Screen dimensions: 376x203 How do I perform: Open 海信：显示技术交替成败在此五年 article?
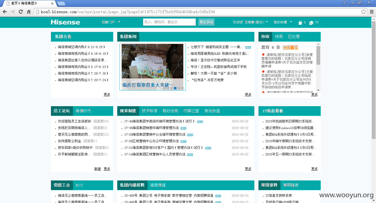coord(215,60)
